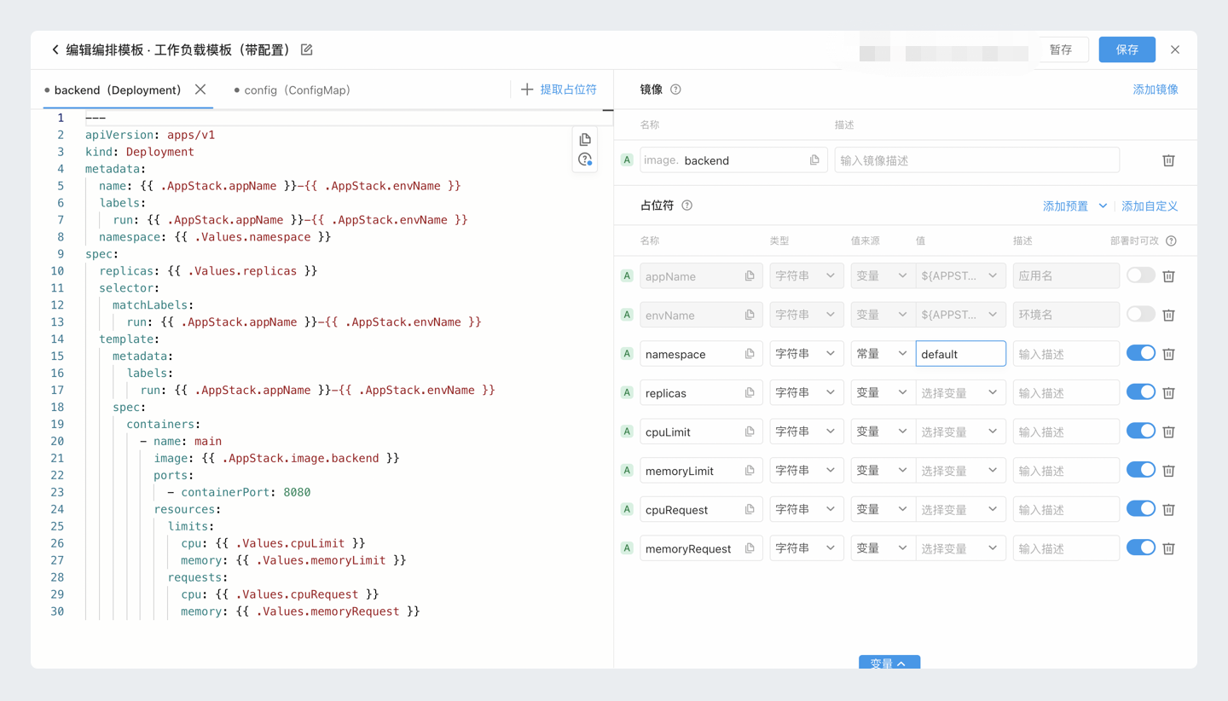Viewport: 1228px width, 701px height.
Task: Copy replicas placeholder name
Action: pos(750,393)
